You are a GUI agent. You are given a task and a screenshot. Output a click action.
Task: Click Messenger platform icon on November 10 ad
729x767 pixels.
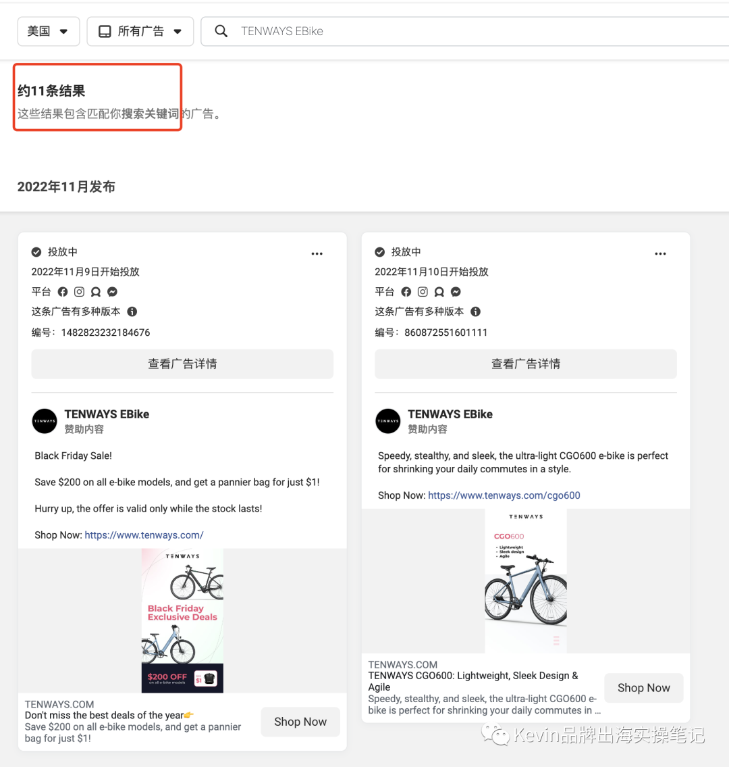pyautogui.click(x=456, y=292)
